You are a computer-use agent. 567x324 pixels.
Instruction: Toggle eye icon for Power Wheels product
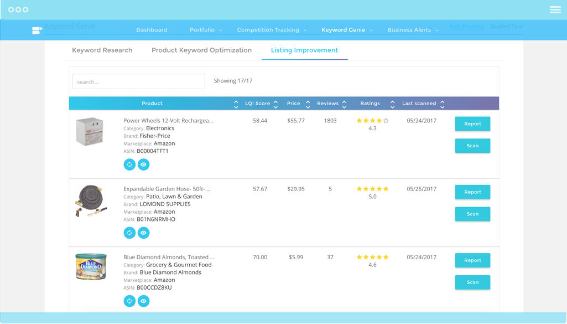(144, 164)
